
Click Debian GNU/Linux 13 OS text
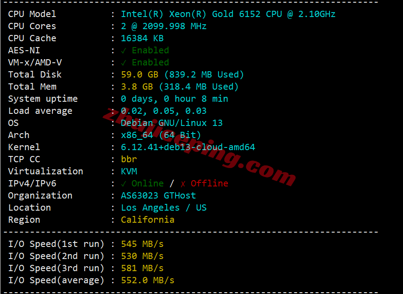pos(171,123)
